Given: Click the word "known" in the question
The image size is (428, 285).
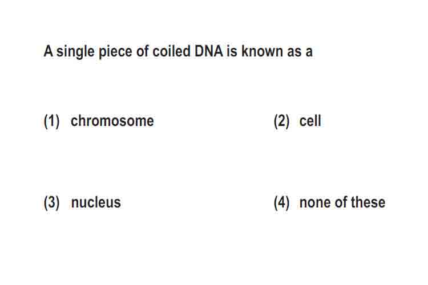Looking at the screenshot, I should pyautogui.click(x=262, y=51).
